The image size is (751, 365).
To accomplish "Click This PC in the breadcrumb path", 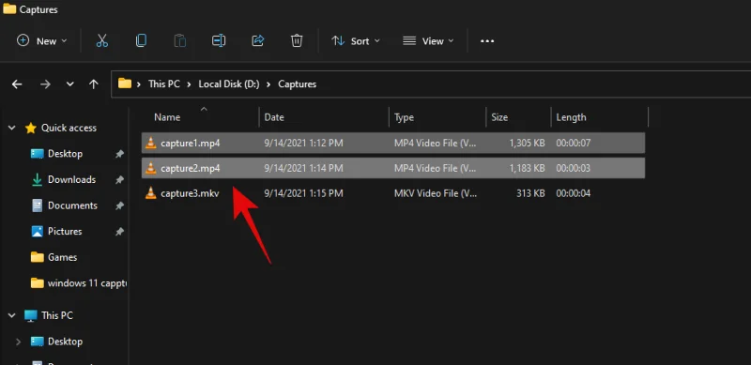I will coord(163,84).
